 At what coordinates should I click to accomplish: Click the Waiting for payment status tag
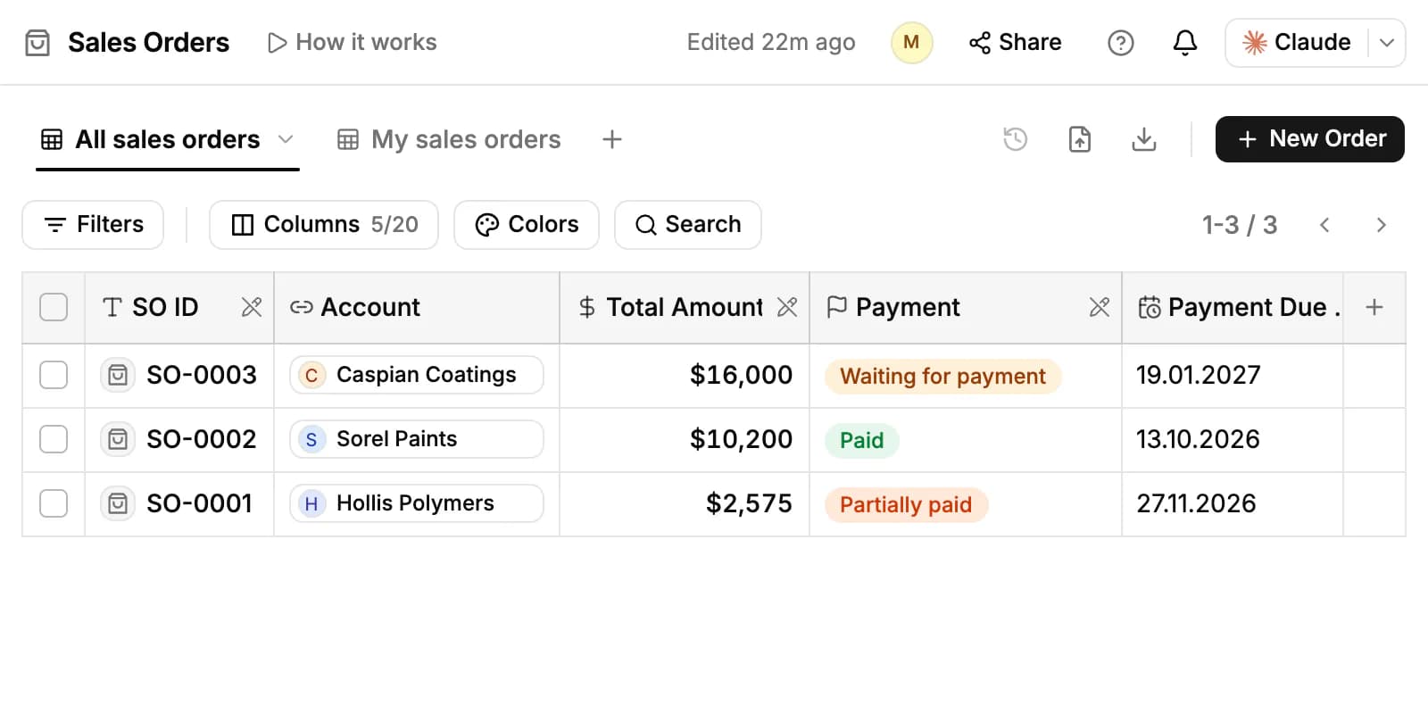(x=943, y=377)
